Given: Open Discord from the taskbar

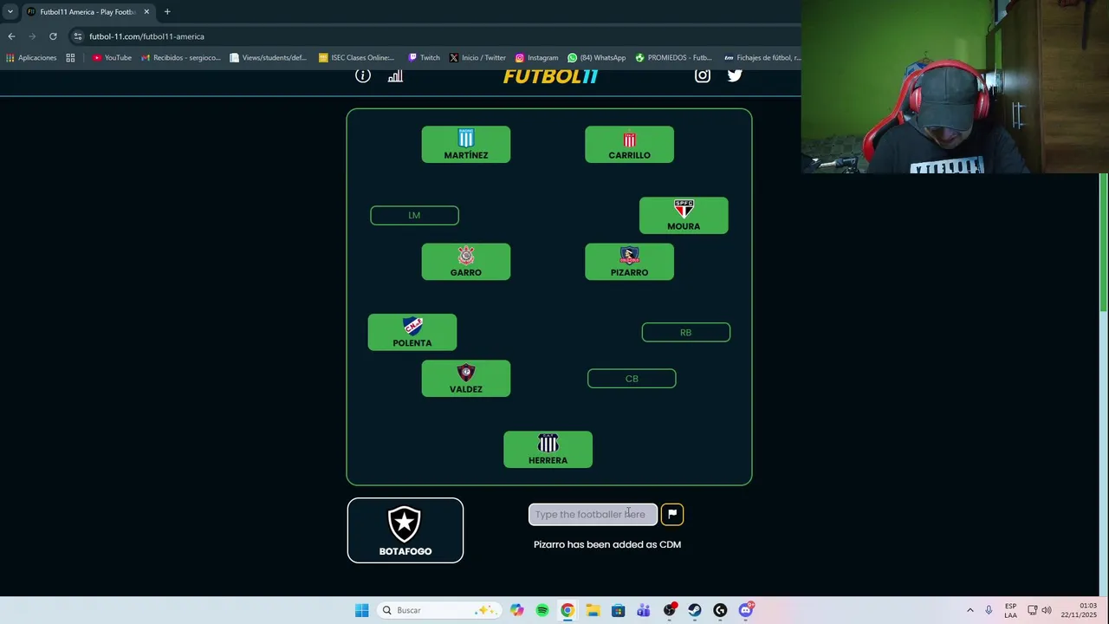Looking at the screenshot, I should (x=746, y=610).
